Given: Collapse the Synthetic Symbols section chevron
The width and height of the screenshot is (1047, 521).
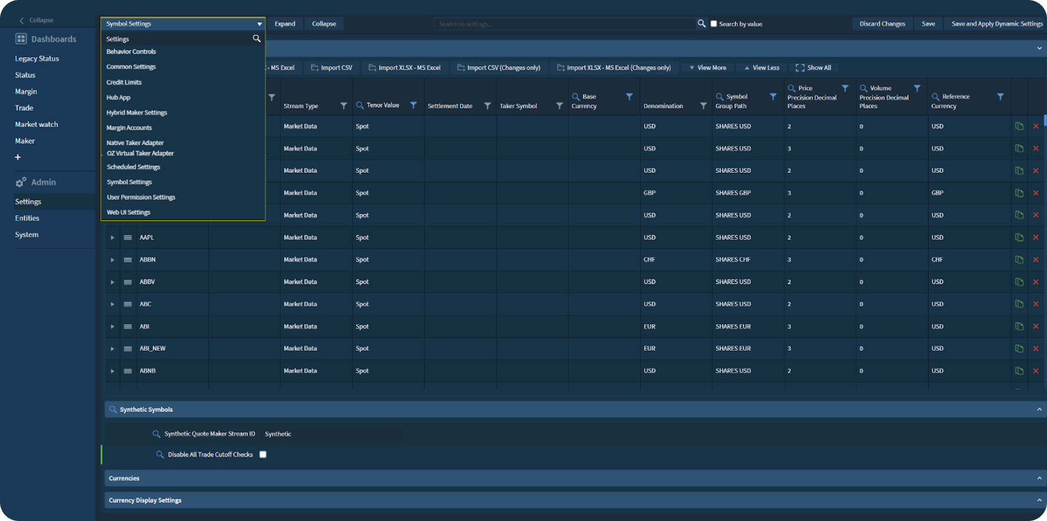Looking at the screenshot, I should click(x=1039, y=410).
